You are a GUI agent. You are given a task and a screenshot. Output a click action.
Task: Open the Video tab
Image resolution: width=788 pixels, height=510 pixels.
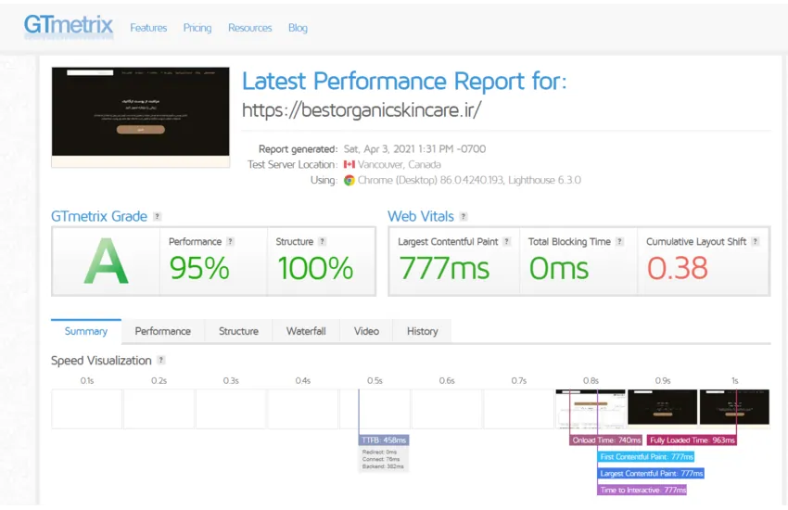pos(366,331)
